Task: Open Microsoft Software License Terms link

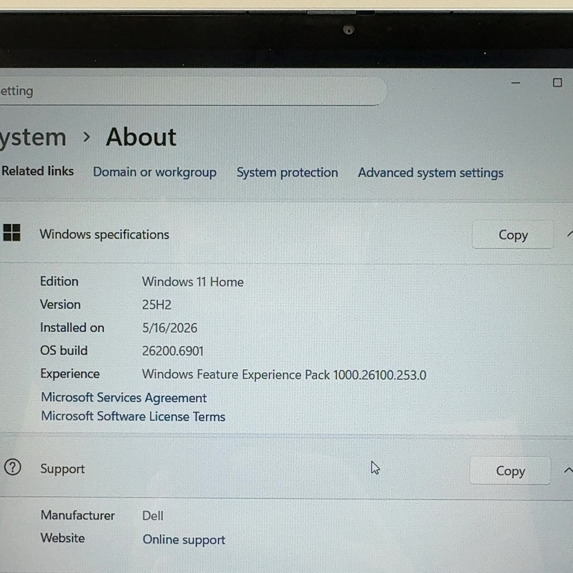Action: coord(133,416)
